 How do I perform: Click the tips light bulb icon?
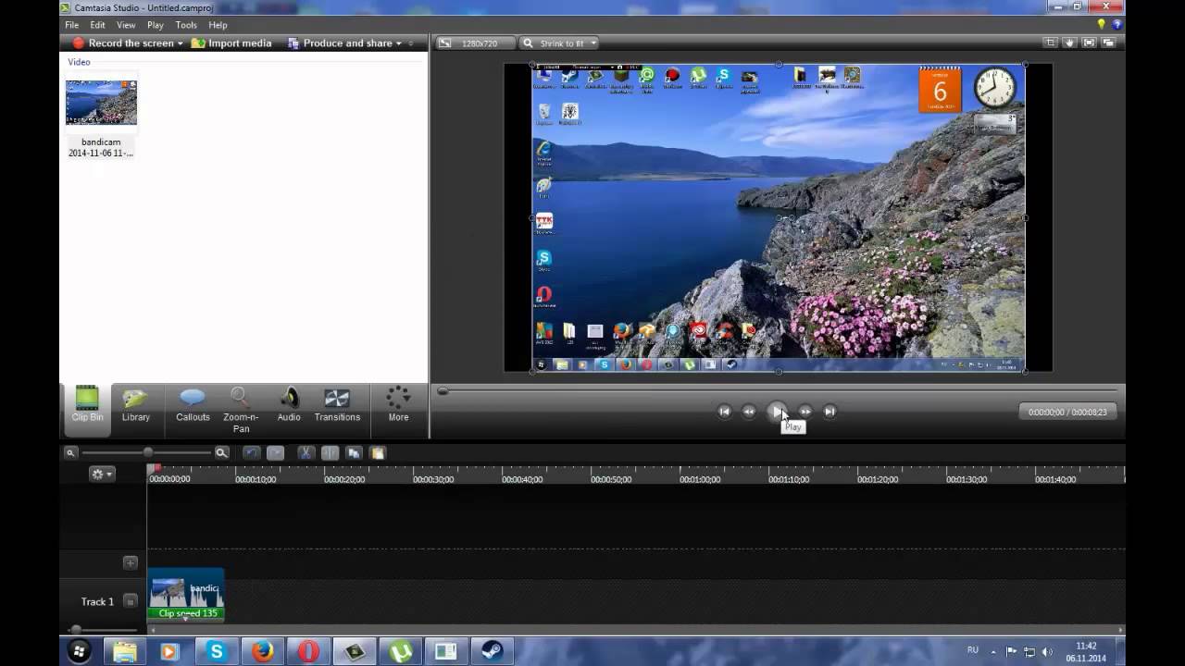[x=1101, y=25]
